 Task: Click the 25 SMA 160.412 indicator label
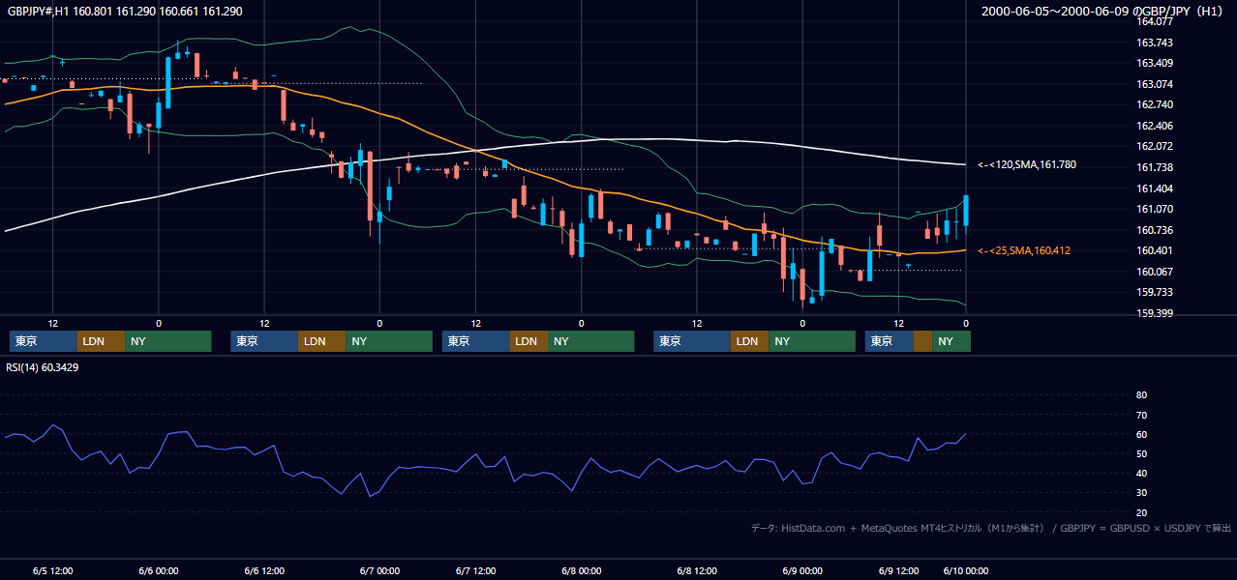pos(1024,250)
